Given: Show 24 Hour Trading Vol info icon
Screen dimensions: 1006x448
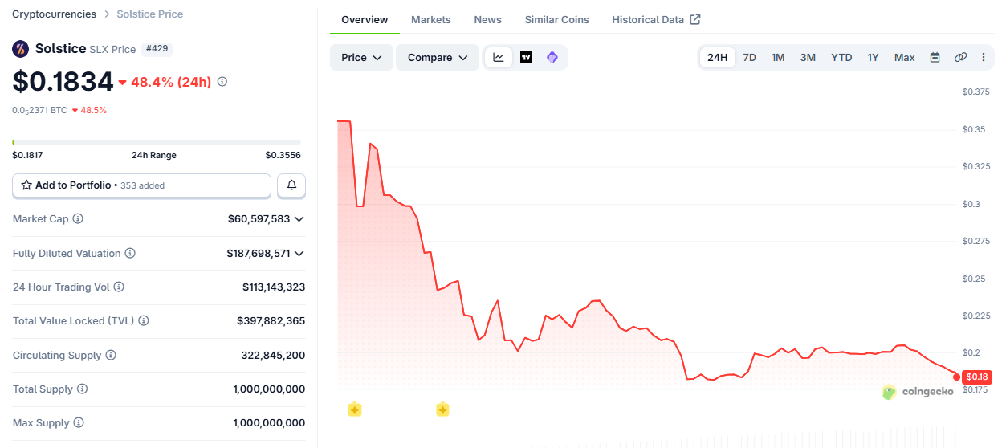Looking at the screenshot, I should point(119,287).
